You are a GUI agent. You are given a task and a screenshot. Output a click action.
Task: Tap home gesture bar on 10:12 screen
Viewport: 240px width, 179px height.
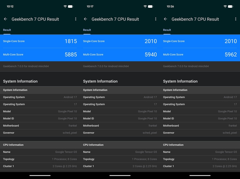pyautogui.click(x=40, y=176)
